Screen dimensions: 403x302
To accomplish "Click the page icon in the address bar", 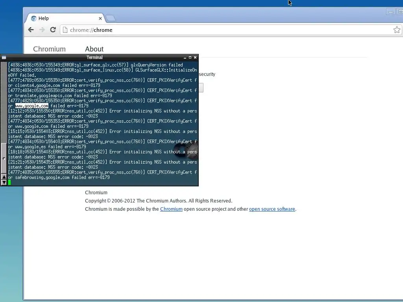I will 65,30.
